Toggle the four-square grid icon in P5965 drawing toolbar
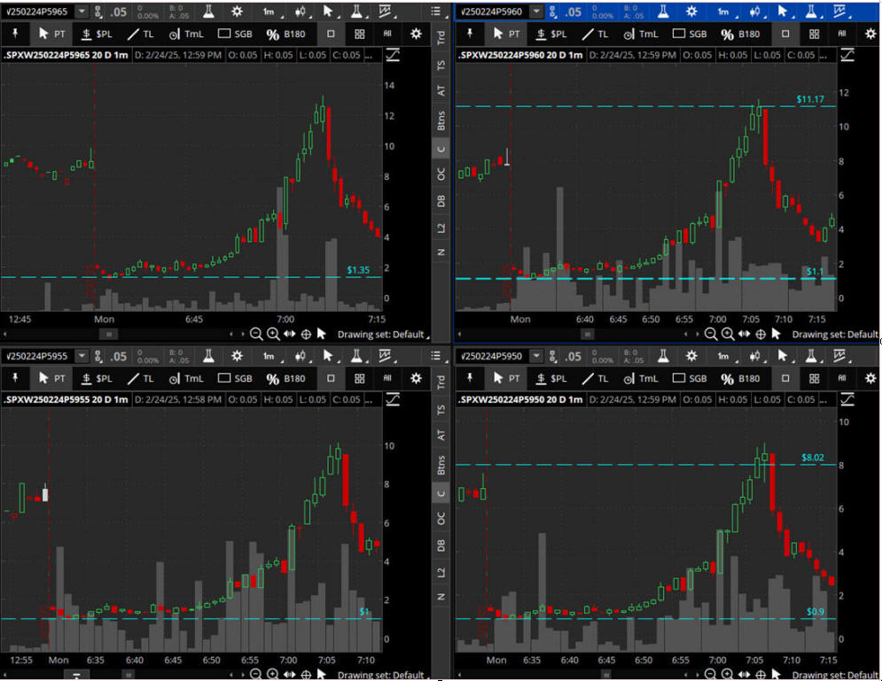 (x=359, y=34)
